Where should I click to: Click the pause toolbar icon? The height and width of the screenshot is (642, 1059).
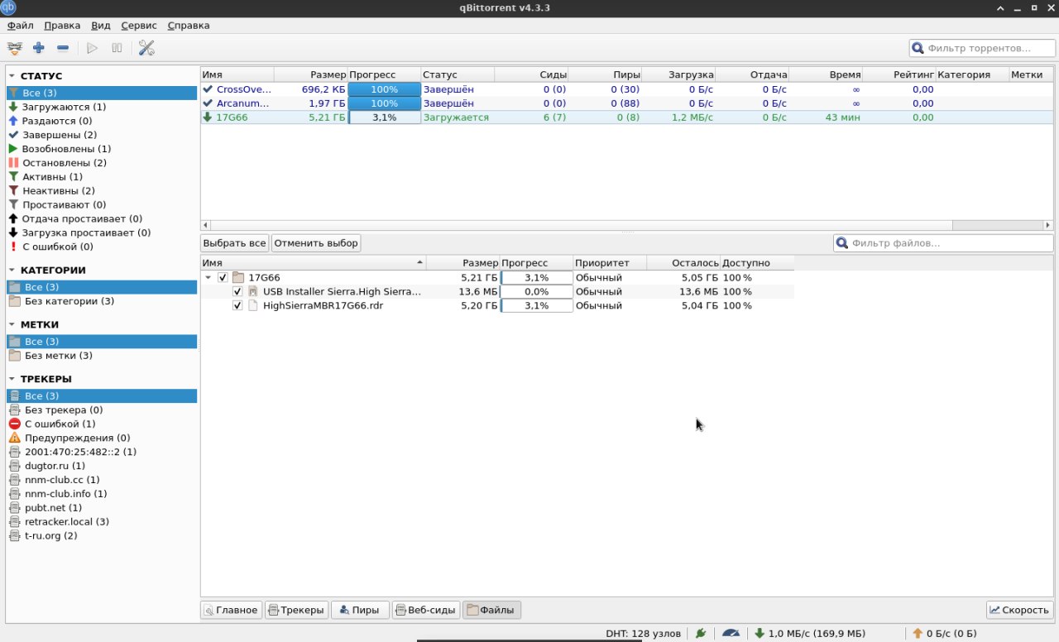(117, 49)
